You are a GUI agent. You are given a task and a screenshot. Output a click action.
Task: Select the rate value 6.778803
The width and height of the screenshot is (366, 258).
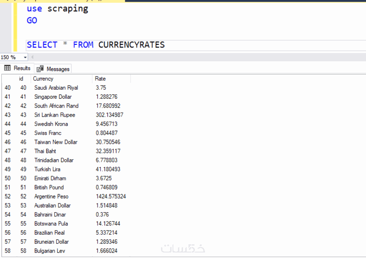point(107,160)
